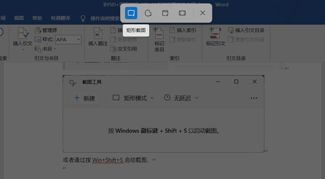Open Manage Sources (管理源)
Viewport: 325px width, 179px height.
(x=46, y=30)
